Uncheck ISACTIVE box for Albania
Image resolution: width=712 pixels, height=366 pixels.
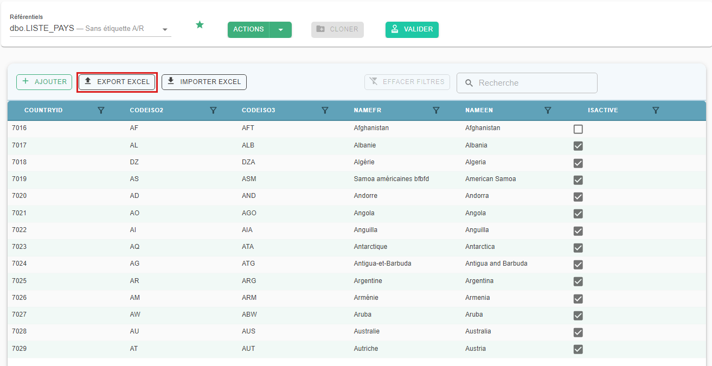click(578, 146)
